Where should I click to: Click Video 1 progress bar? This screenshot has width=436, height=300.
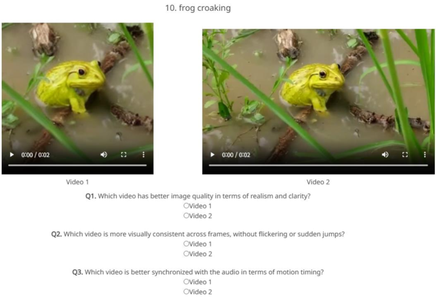pyautogui.click(x=77, y=165)
